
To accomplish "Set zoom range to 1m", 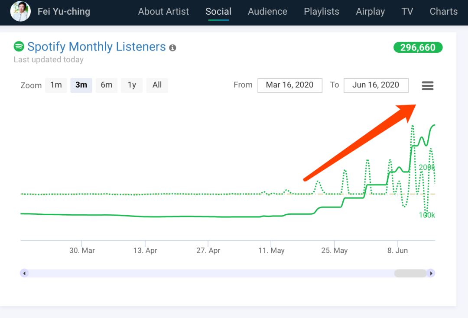I will (x=56, y=85).
